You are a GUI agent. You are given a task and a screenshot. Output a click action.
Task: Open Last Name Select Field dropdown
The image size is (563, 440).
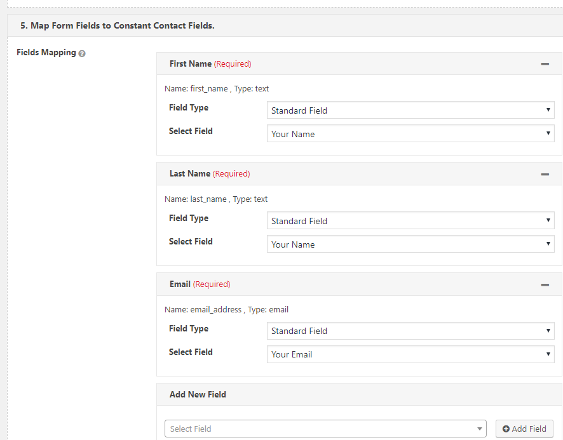tap(410, 244)
